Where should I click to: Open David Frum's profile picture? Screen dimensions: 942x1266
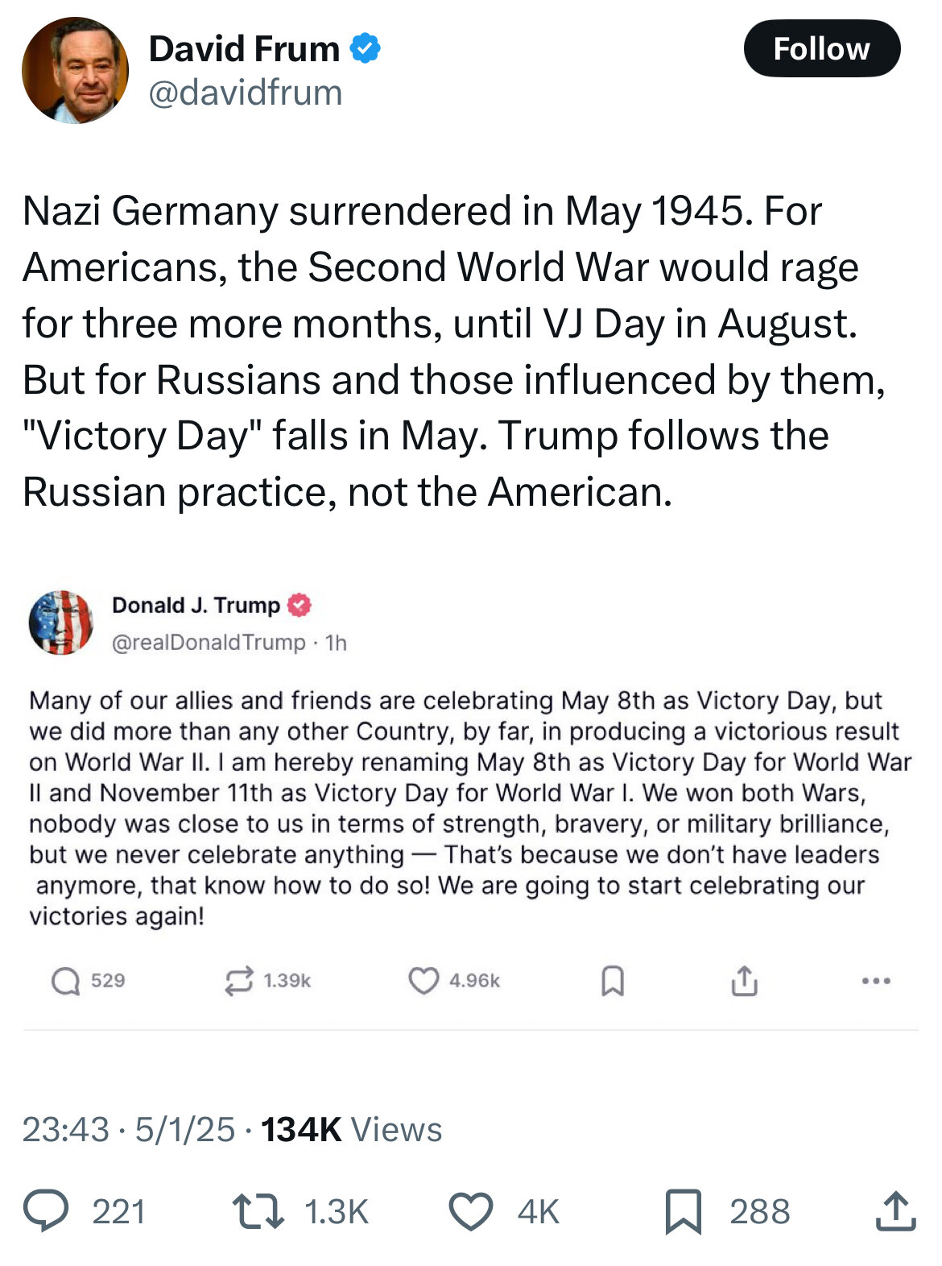click(75, 71)
